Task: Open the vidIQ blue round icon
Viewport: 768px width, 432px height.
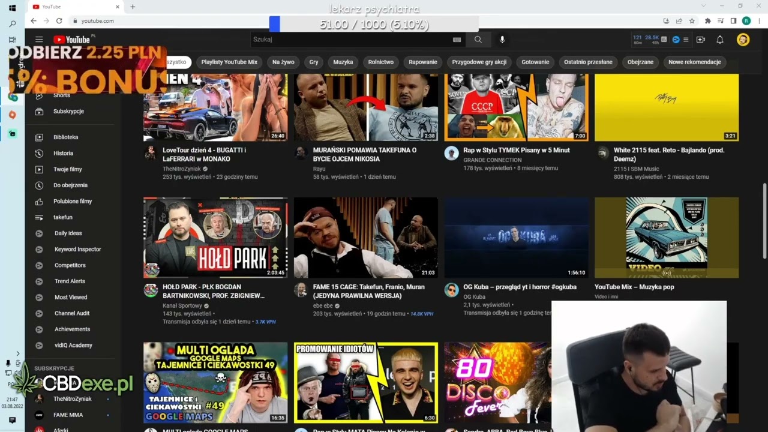Action: point(676,40)
